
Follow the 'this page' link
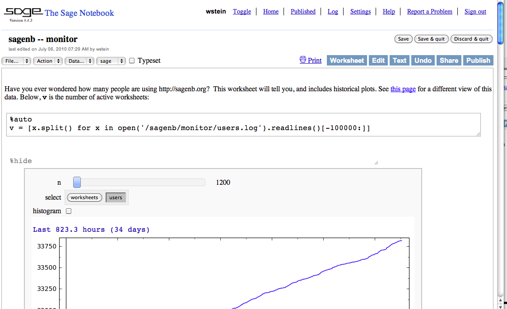(403, 89)
